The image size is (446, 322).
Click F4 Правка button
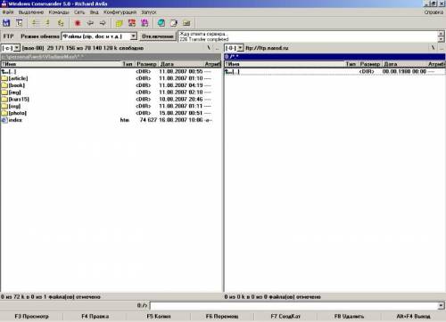(x=95, y=317)
